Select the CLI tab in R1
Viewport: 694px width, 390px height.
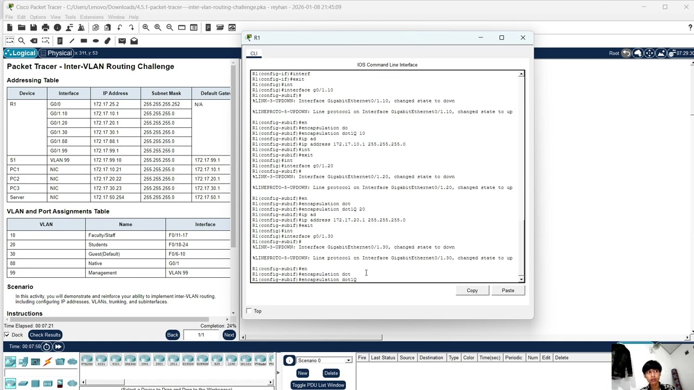click(254, 53)
